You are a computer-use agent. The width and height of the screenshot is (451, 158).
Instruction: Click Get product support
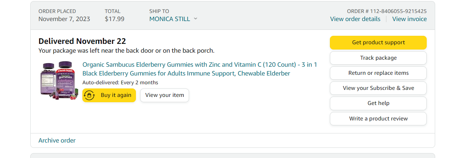(378, 42)
